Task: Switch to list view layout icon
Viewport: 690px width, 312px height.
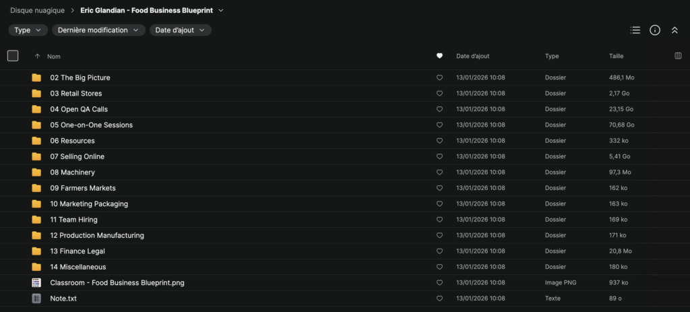Action: tap(635, 30)
